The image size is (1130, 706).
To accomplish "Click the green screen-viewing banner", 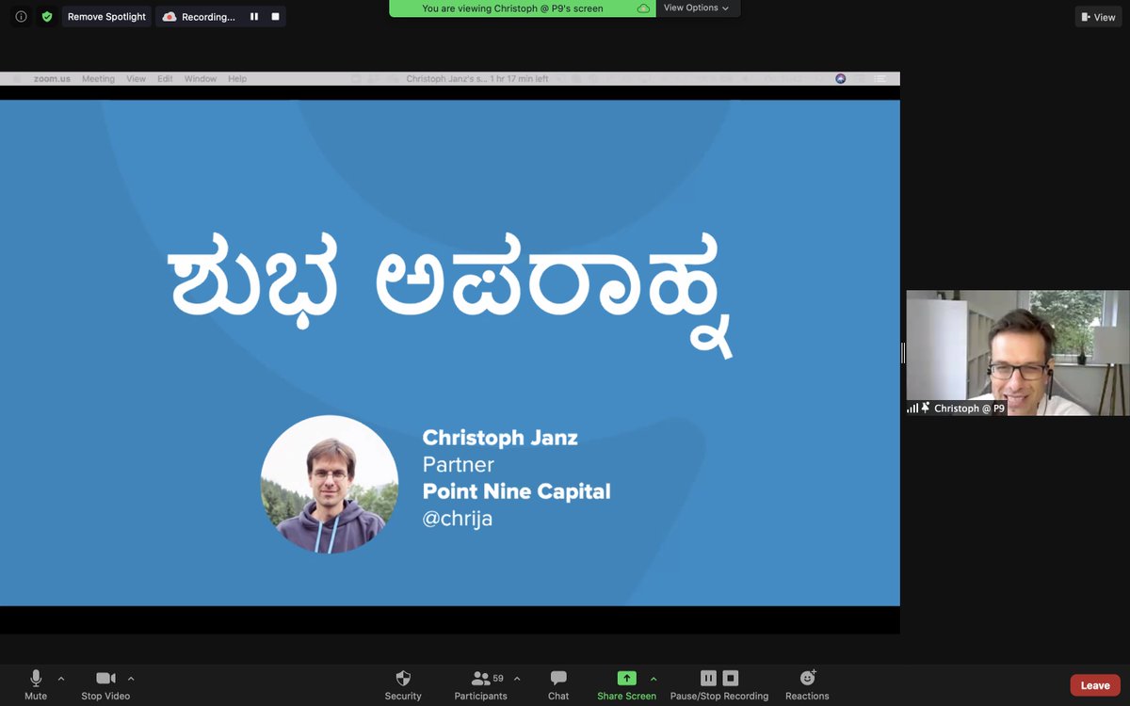I will click(523, 8).
